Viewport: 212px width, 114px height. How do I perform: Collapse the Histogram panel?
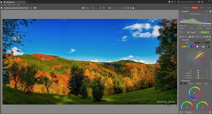[181, 11]
